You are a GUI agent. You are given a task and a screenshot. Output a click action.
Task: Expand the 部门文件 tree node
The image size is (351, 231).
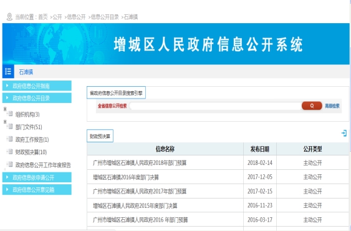click(x=5, y=122)
